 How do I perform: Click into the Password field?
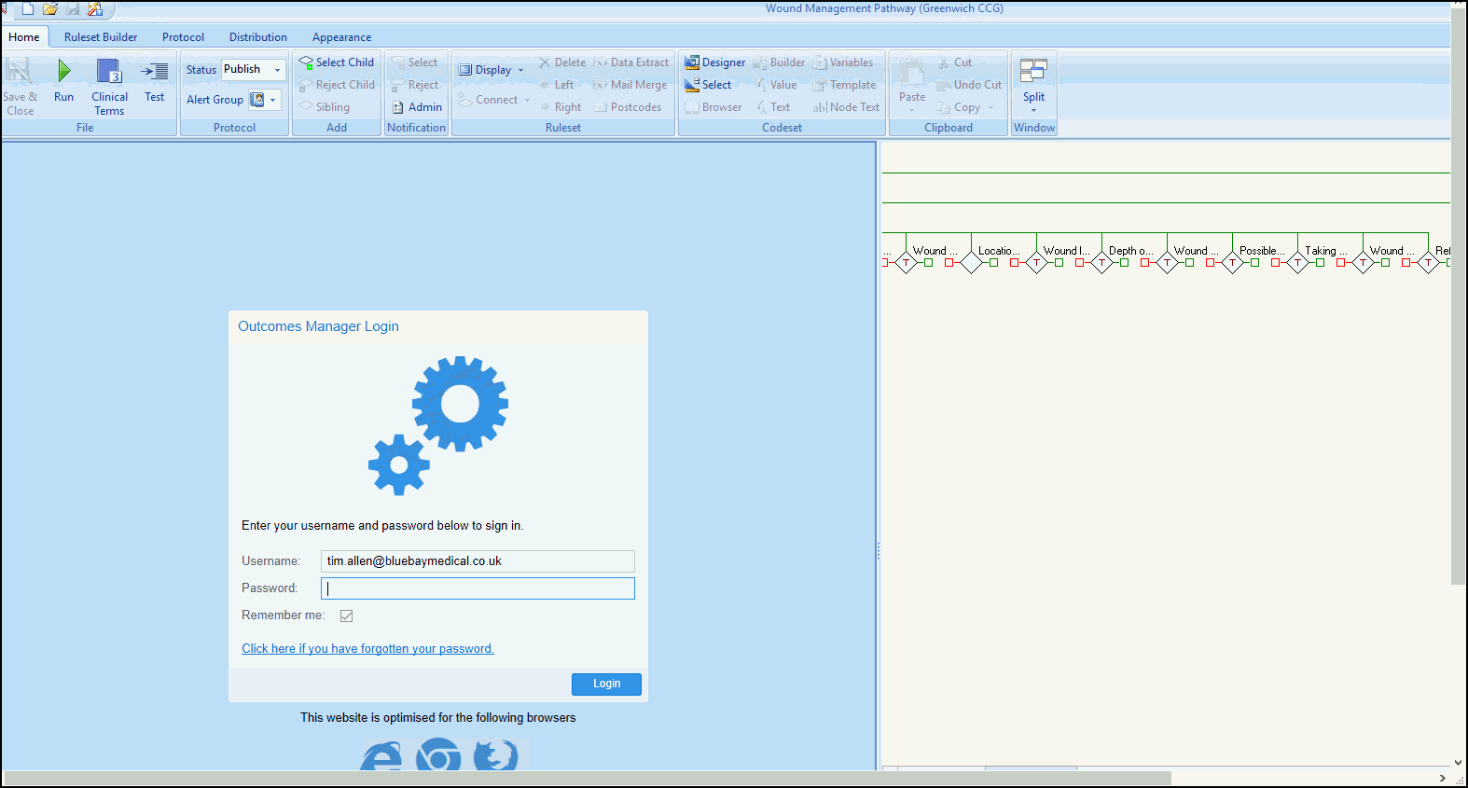pyautogui.click(x=478, y=588)
